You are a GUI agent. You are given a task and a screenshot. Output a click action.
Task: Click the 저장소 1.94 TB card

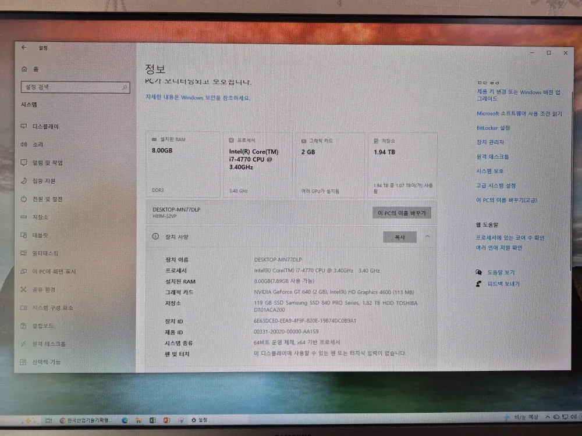pyautogui.click(x=402, y=165)
